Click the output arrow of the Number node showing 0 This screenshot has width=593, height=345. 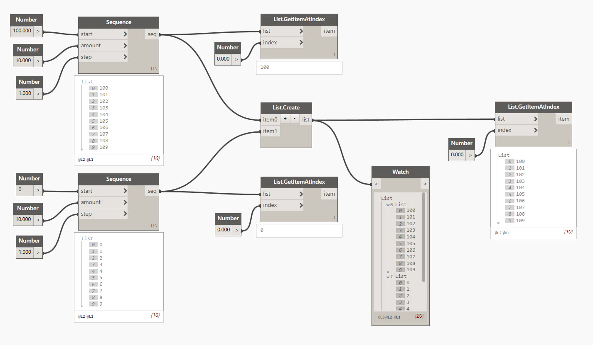pos(38,190)
